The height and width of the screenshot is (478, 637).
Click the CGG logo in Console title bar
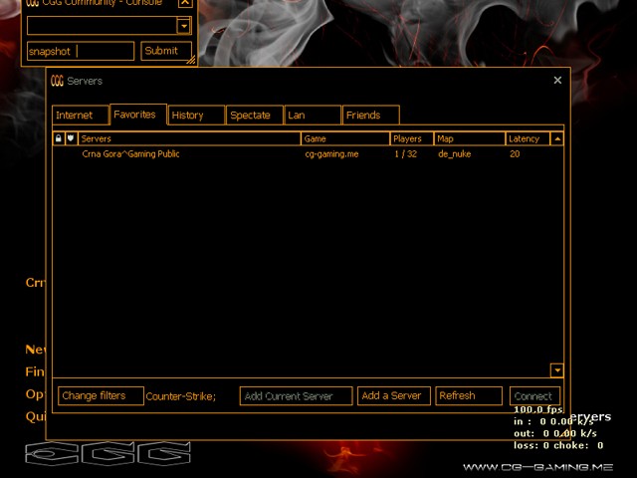coord(33,3)
